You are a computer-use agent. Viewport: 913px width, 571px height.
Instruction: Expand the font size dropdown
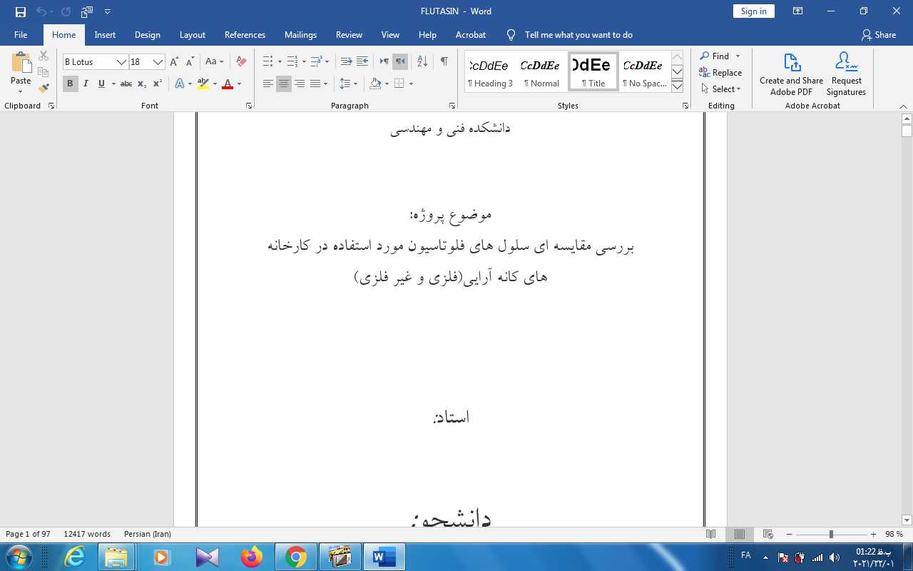point(158,62)
